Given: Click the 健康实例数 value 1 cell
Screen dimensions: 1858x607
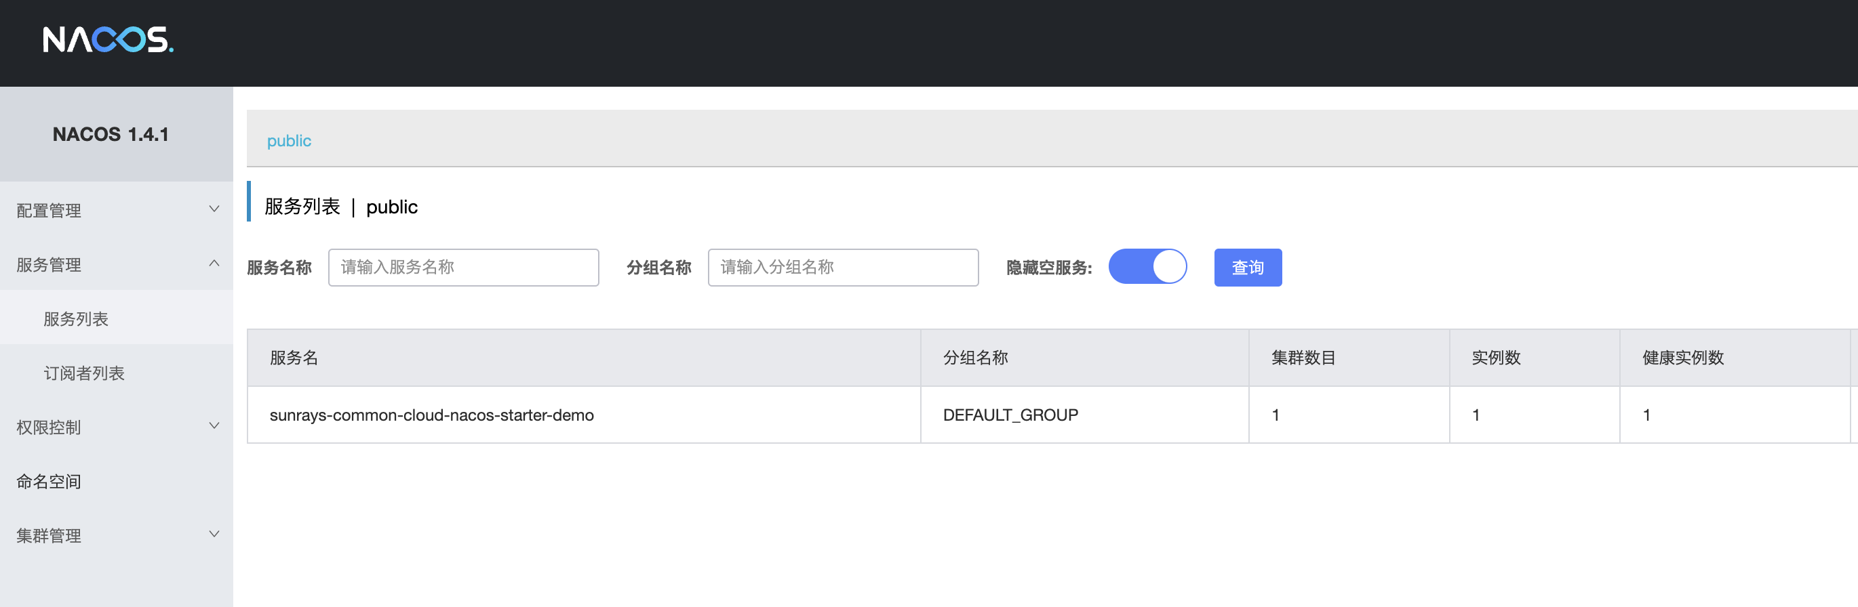Looking at the screenshot, I should (1735, 415).
